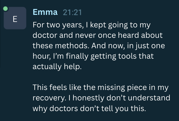Click Emma's avatar with letter E
This screenshot has height=121, width=179.
(15, 19)
